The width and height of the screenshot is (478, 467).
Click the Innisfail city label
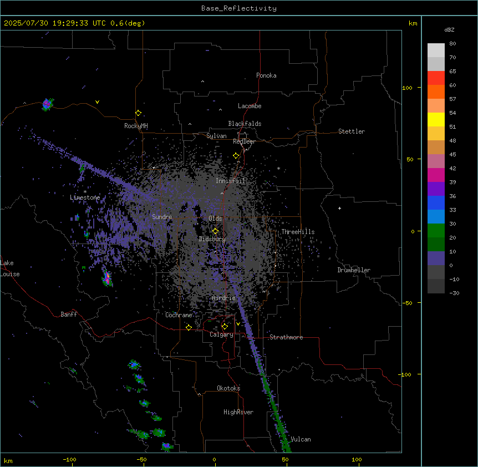[230, 181]
